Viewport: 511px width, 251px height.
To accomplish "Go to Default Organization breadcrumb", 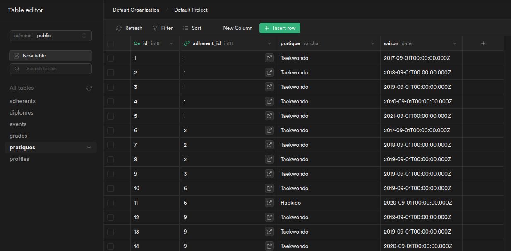I will 136,10.
